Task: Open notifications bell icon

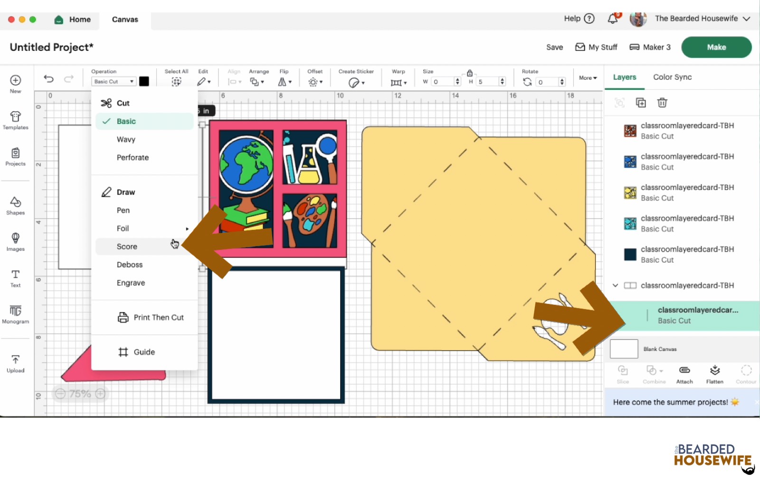Action: point(613,19)
